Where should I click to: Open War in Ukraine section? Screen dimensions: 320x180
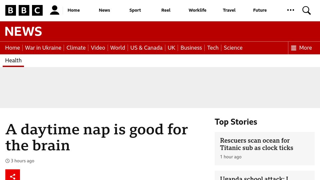click(x=43, y=48)
